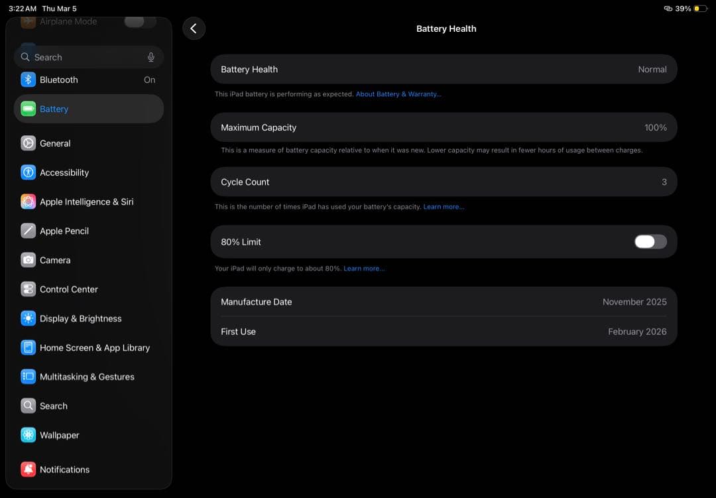This screenshot has width=716, height=498.
Task: Tap the Apple Pencil icon
Action: pyautogui.click(x=28, y=231)
